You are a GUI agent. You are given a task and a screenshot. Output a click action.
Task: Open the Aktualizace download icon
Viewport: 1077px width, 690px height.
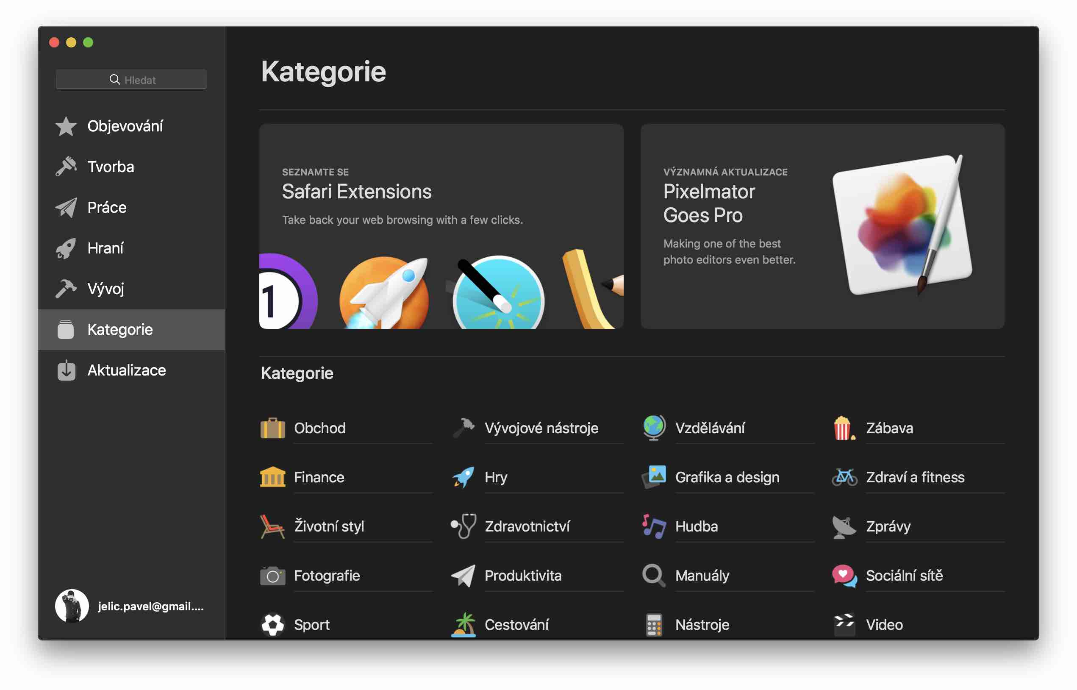pyautogui.click(x=66, y=370)
